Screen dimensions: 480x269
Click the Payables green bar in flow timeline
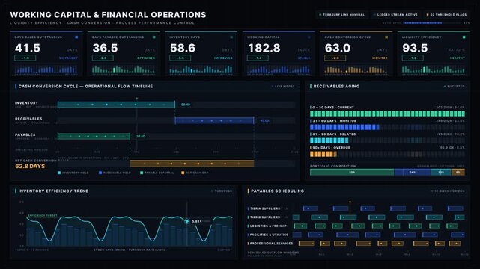94,137
